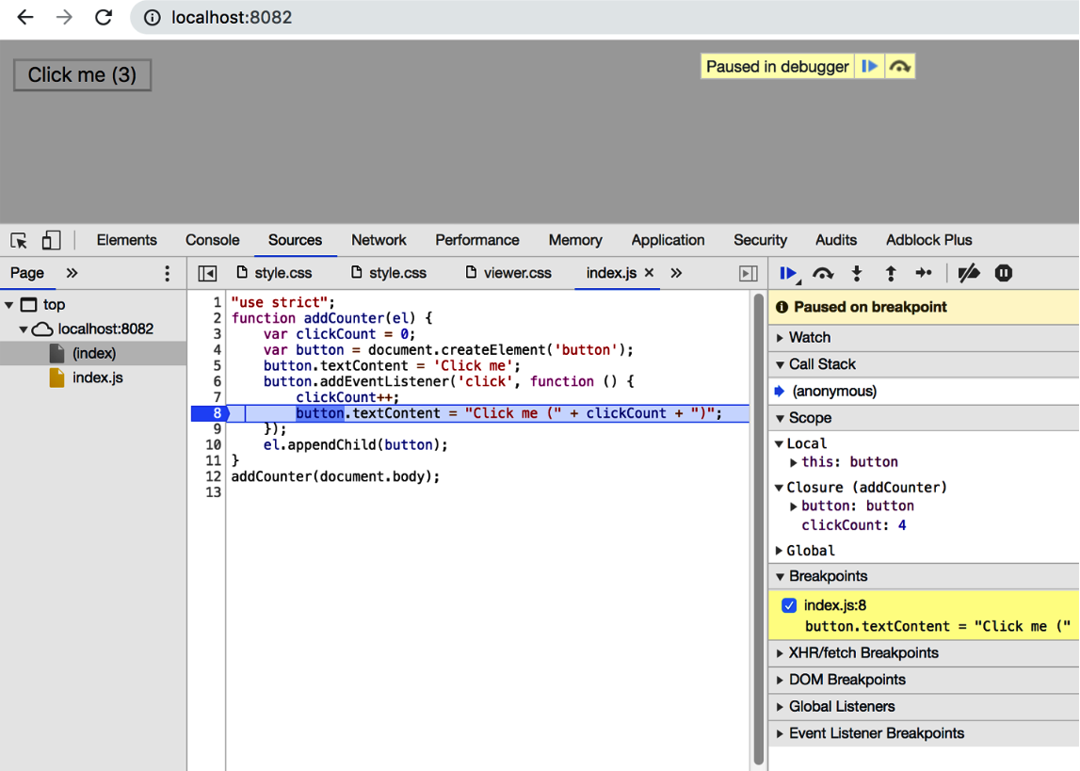
Task: Deactivate all breakpoints
Action: pyautogui.click(x=968, y=273)
